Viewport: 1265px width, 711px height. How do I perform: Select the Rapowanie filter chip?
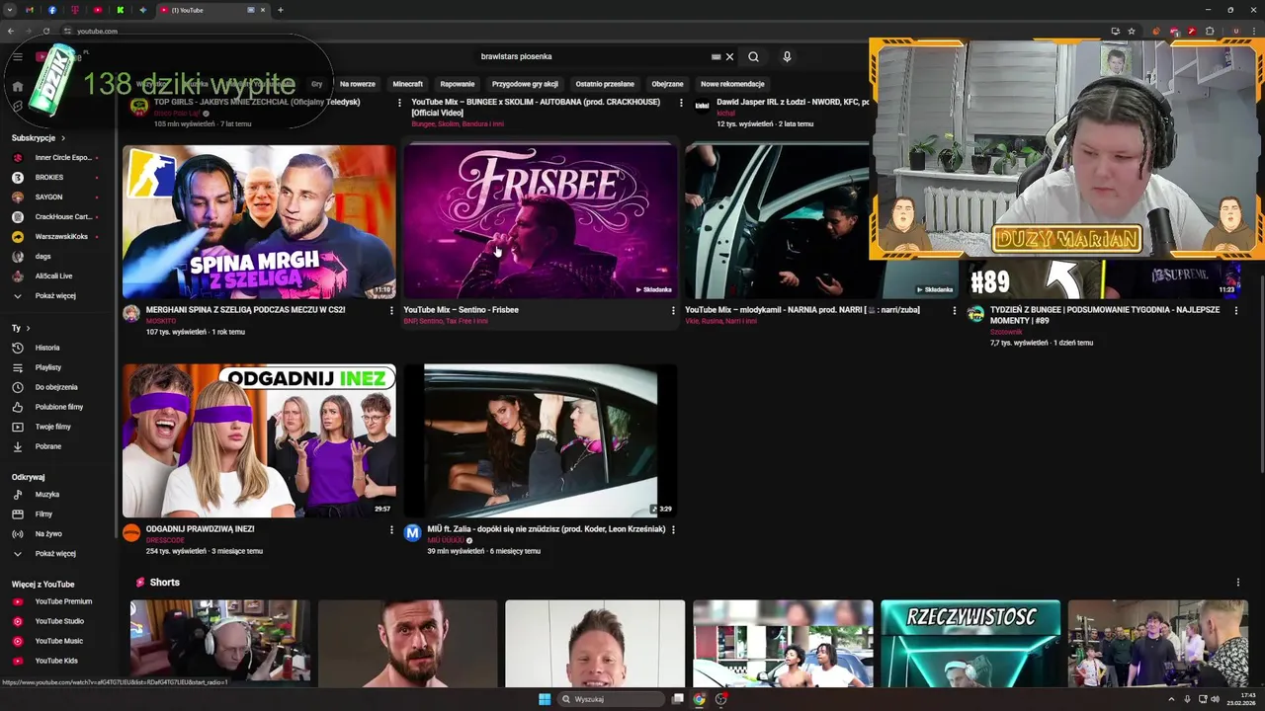coord(458,84)
